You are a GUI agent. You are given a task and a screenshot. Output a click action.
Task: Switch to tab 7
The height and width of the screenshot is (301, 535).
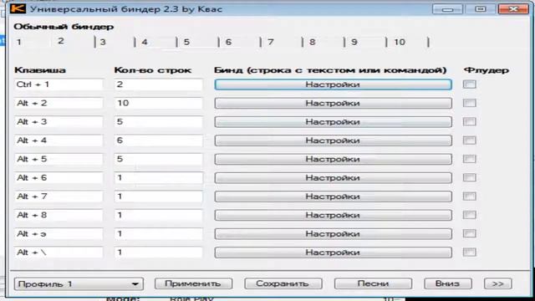click(x=271, y=42)
